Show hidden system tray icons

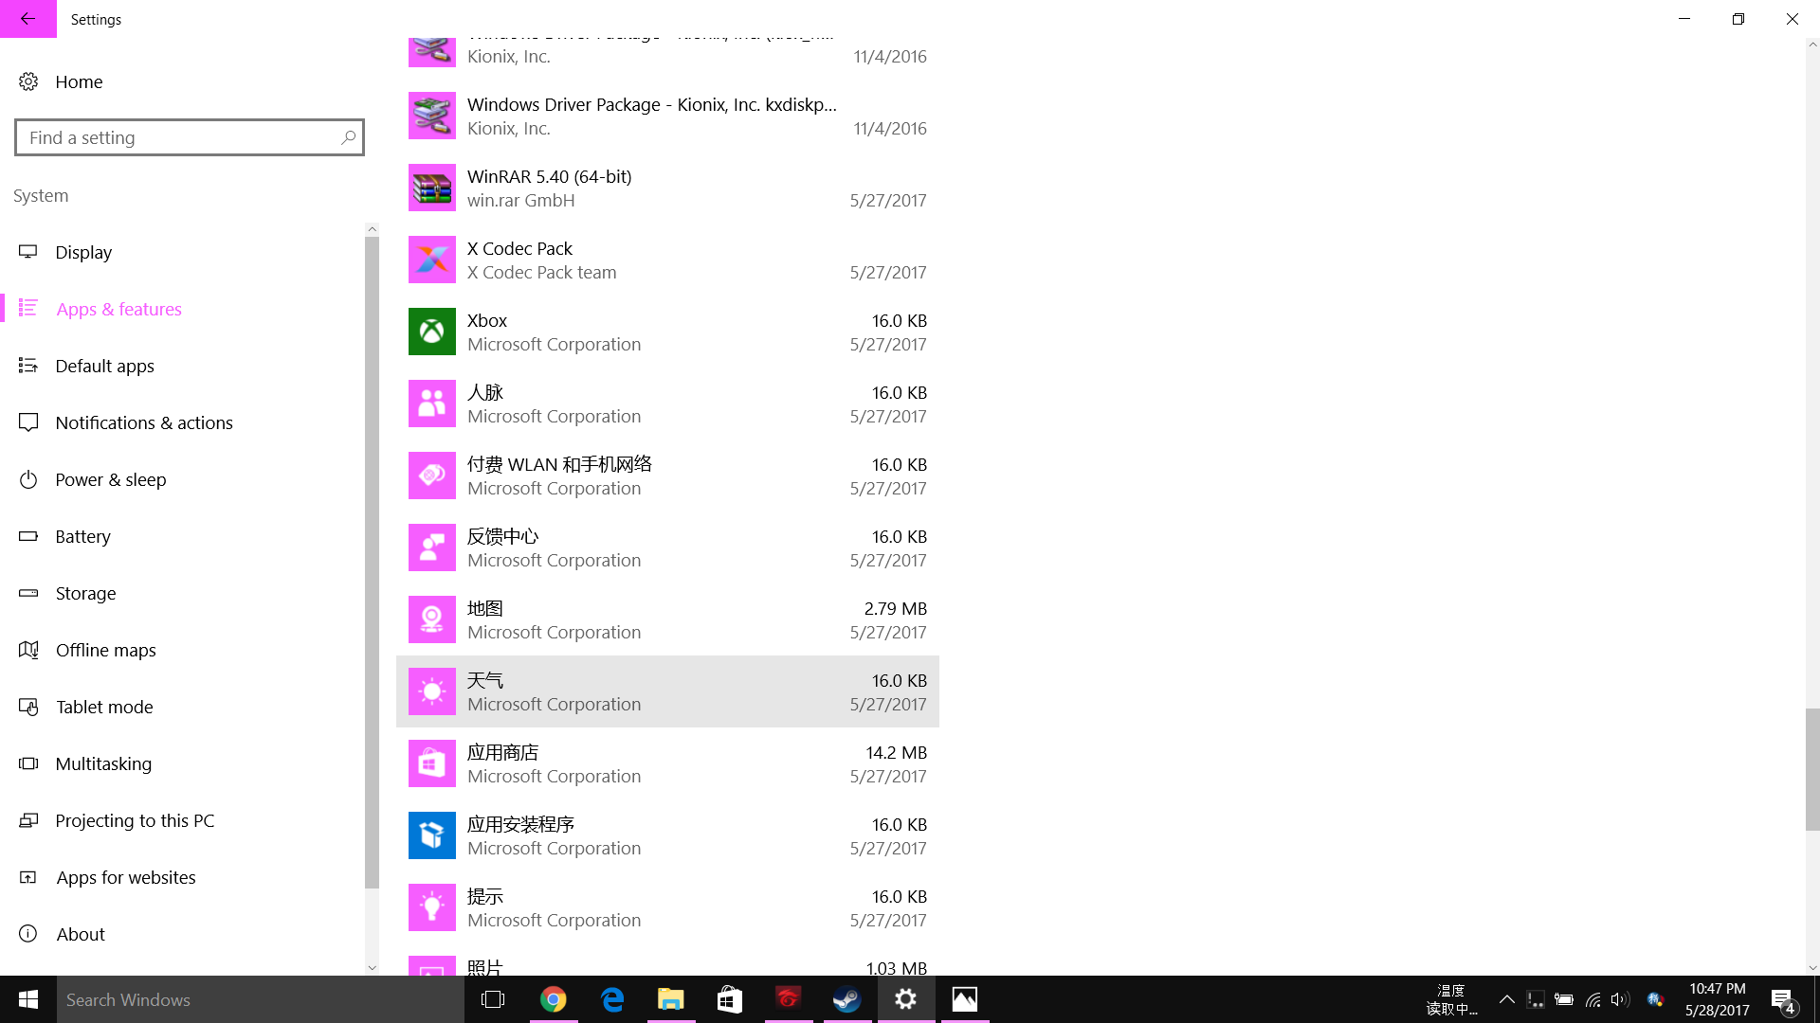click(1506, 999)
